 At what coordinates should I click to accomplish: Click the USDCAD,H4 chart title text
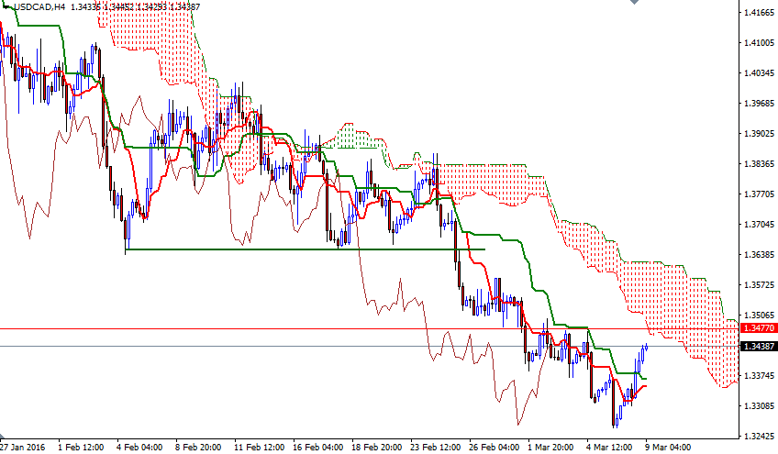[x=39, y=6]
